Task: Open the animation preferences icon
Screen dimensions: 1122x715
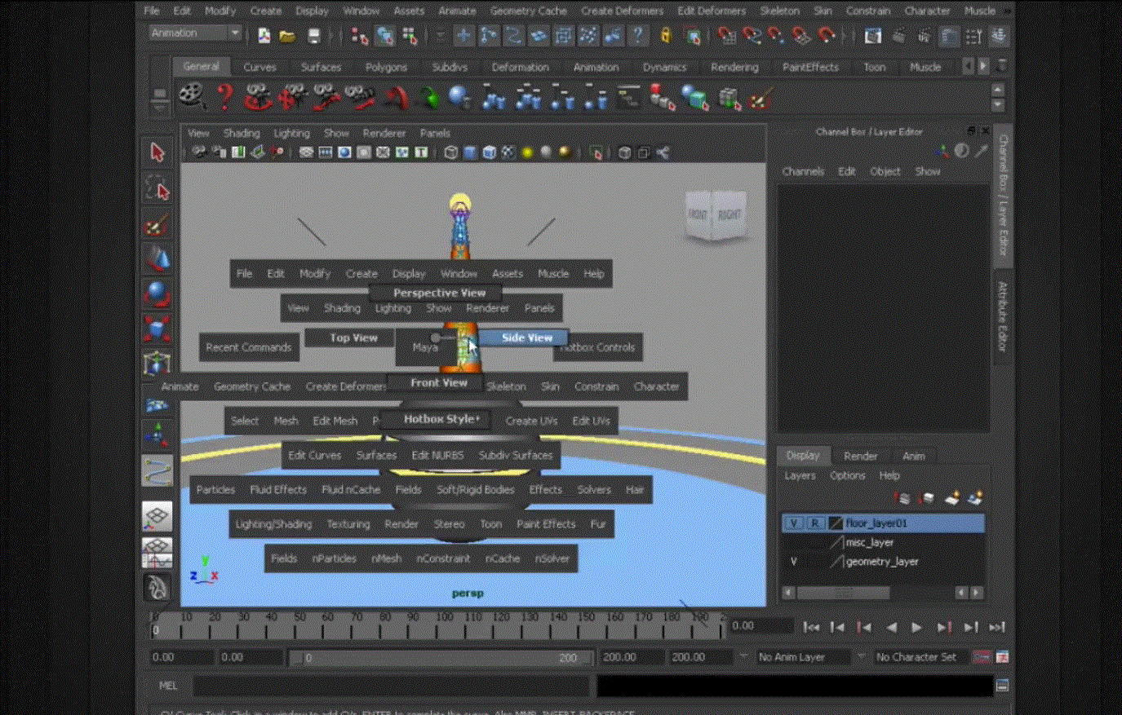Action: pyautogui.click(x=1002, y=657)
